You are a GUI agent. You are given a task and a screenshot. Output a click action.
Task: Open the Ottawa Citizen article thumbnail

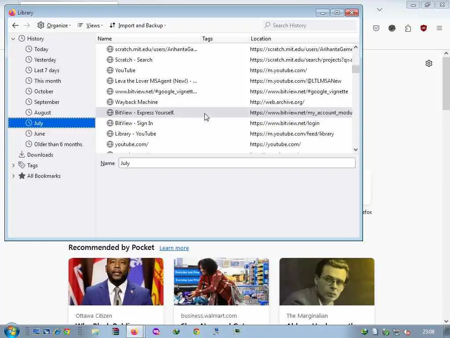116,282
